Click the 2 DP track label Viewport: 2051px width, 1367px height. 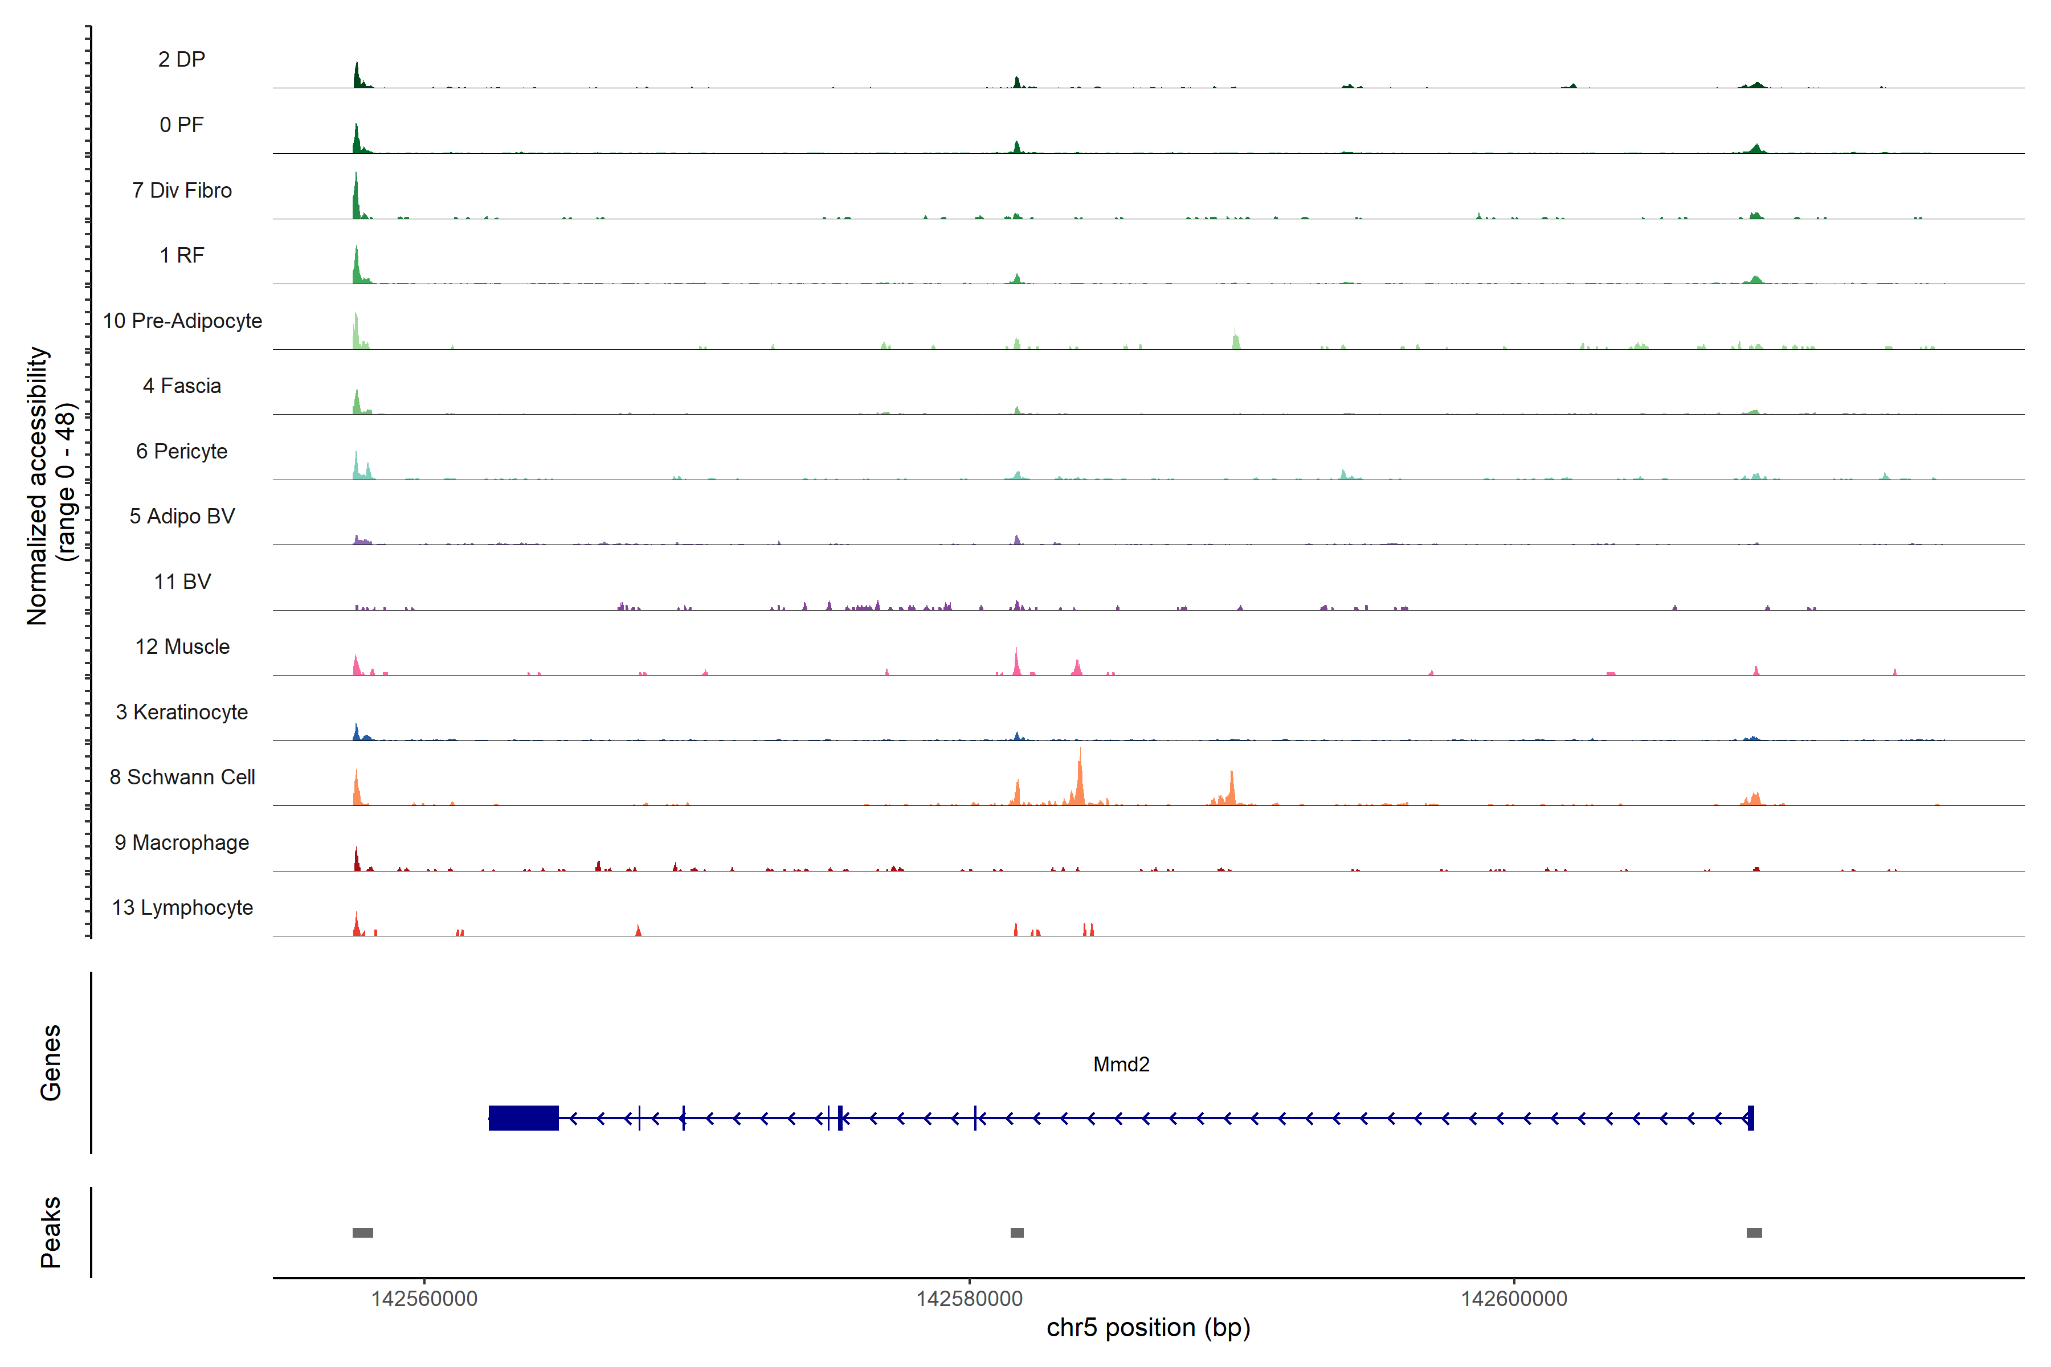(x=181, y=59)
